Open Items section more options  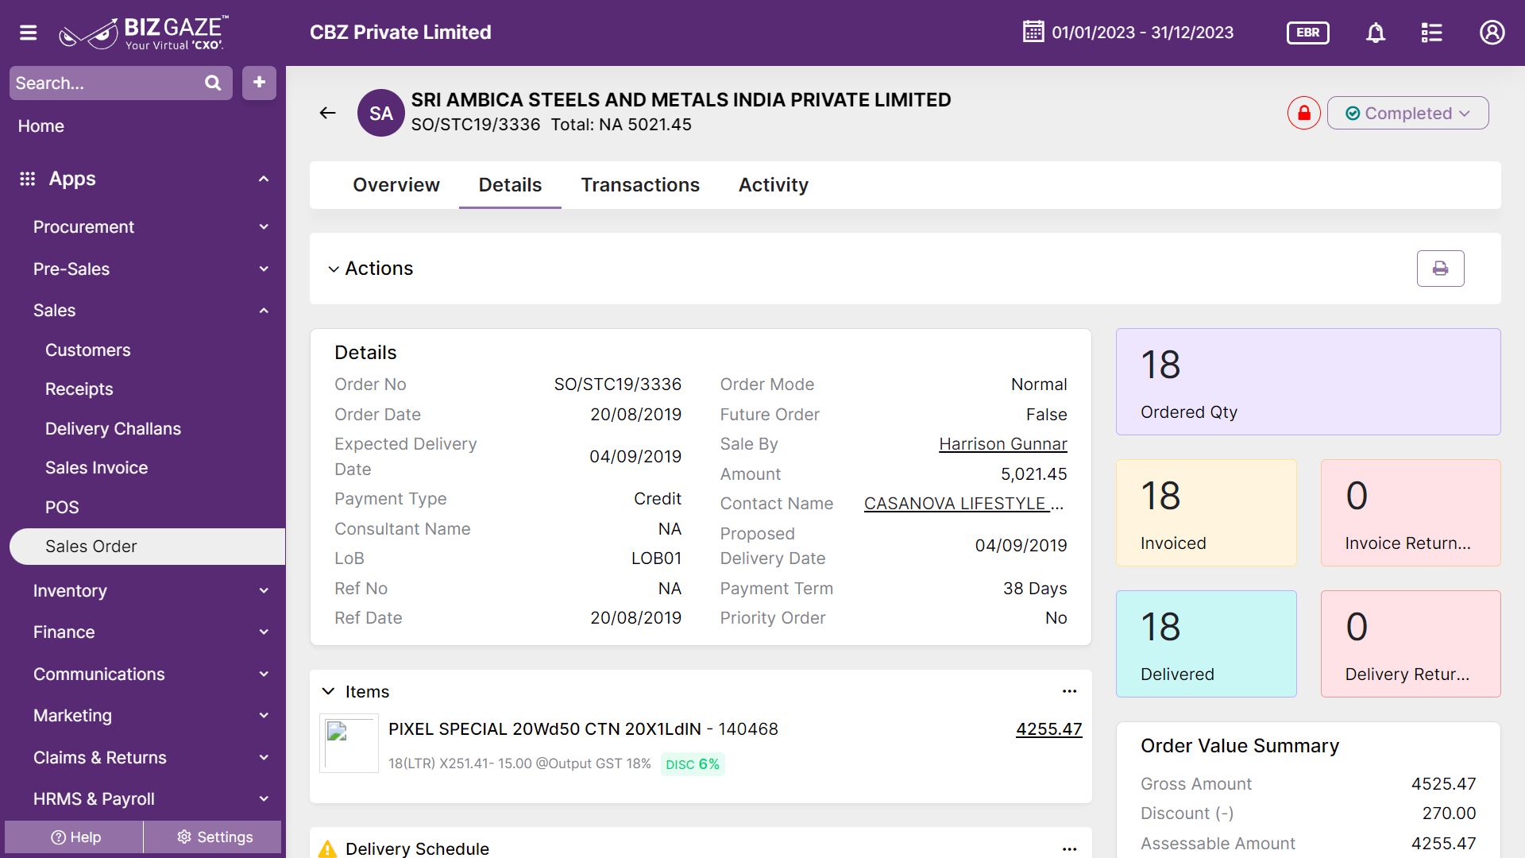[1070, 691]
